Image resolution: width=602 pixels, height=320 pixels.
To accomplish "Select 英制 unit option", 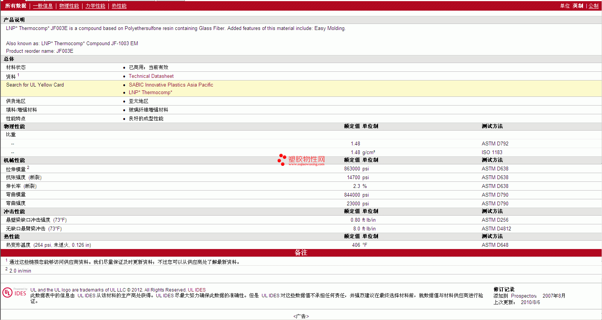I will click(x=578, y=6).
